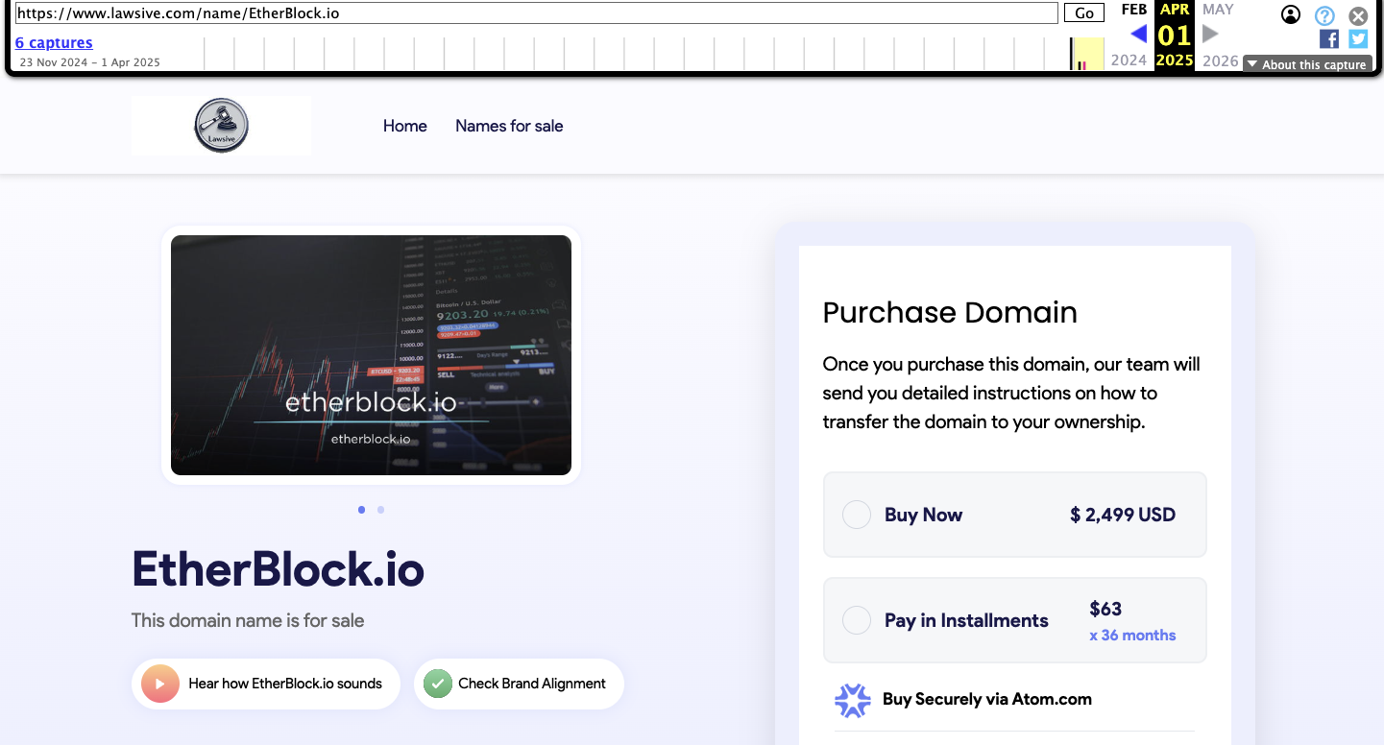Share capture on Facebook icon
This screenshot has width=1384, height=745.
click(x=1328, y=38)
